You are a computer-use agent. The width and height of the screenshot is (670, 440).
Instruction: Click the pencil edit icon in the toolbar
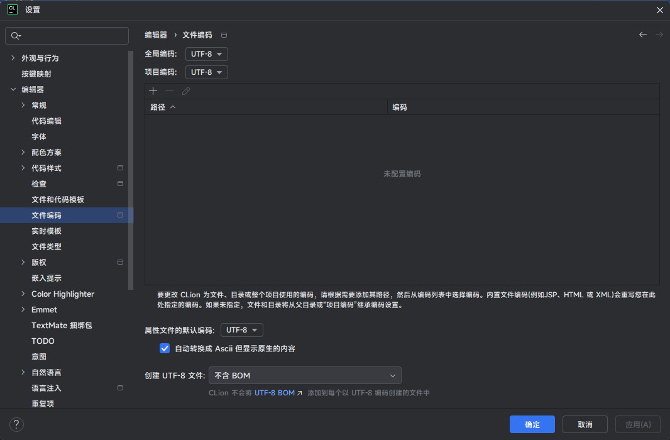point(185,91)
